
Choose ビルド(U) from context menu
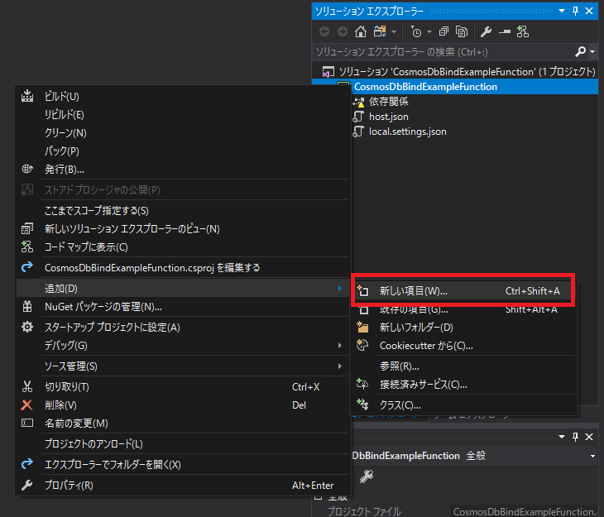tap(183, 96)
